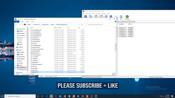Click Local Disk (C:) in address breadcrumb
The height and width of the screenshot is (98, 175).
pyautogui.click(x=36, y=24)
